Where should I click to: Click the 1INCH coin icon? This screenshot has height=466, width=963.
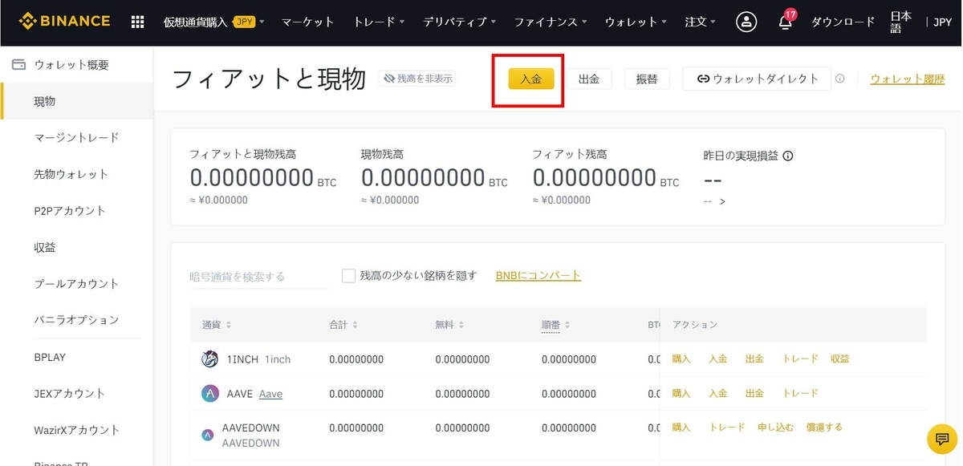pyautogui.click(x=209, y=359)
